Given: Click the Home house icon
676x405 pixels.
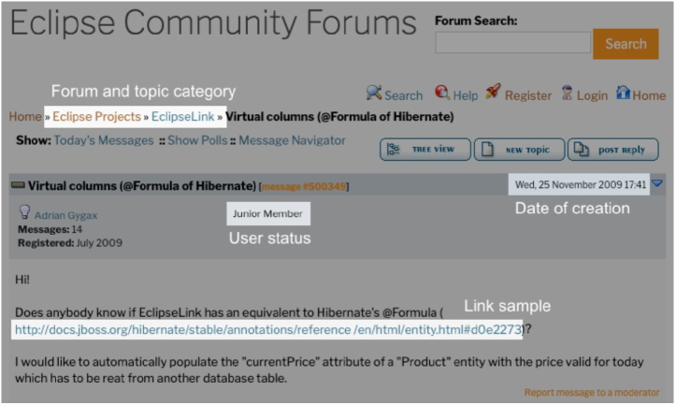Looking at the screenshot, I should click(x=622, y=93).
